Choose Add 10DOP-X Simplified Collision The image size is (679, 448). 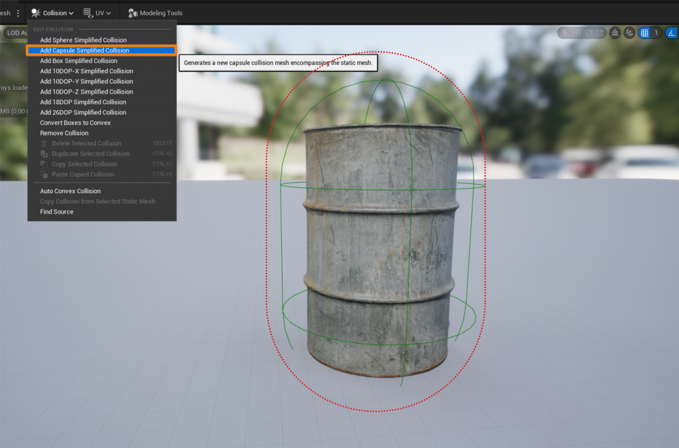click(x=101, y=71)
